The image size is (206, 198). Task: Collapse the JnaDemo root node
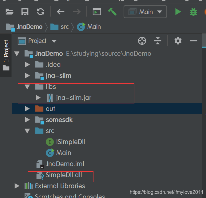[x=17, y=54]
